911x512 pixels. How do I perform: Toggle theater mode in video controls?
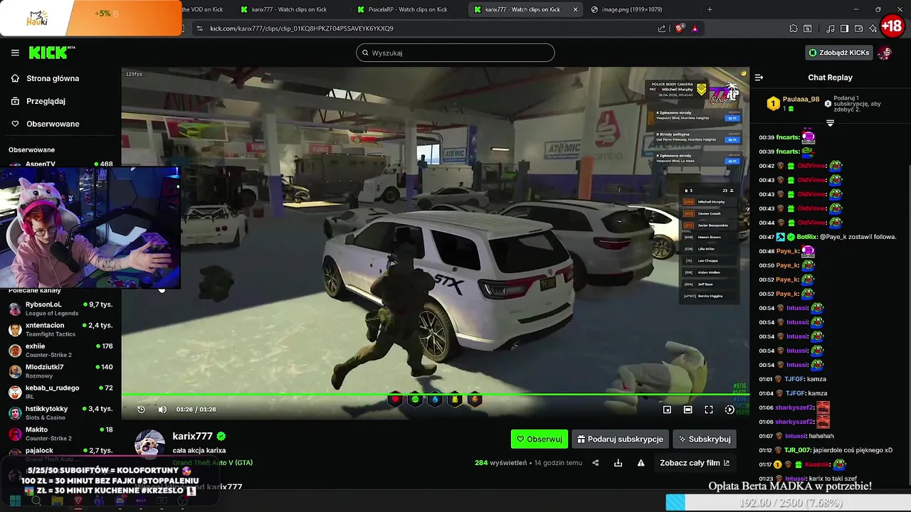pyautogui.click(x=688, y=409)
